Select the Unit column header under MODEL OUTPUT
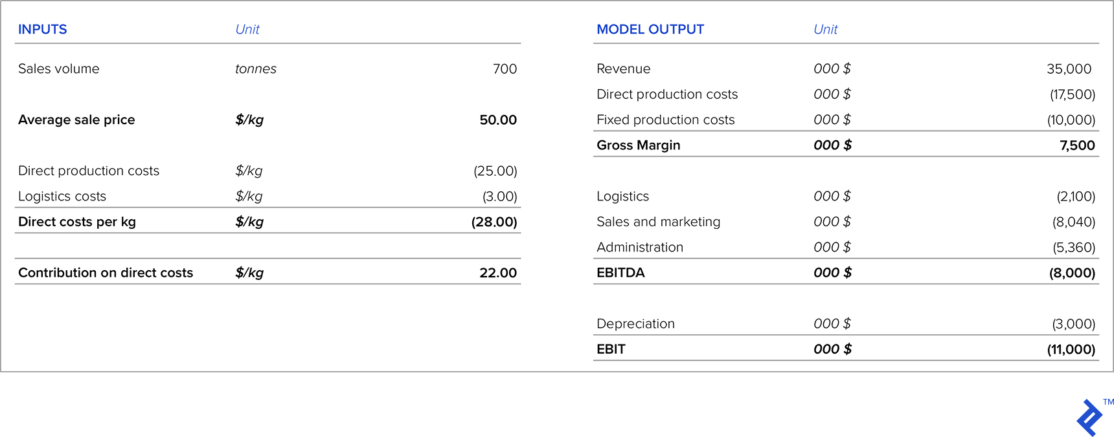The width and height of the screenshot is (1114, 437). tap(825, 30)
